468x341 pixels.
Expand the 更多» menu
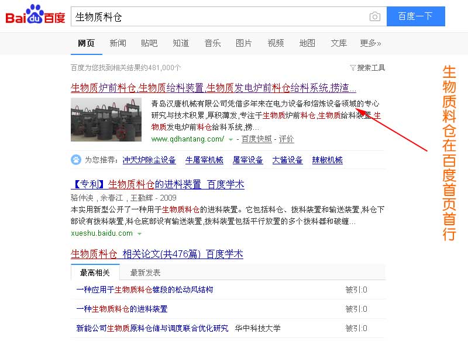coord(370,43)
